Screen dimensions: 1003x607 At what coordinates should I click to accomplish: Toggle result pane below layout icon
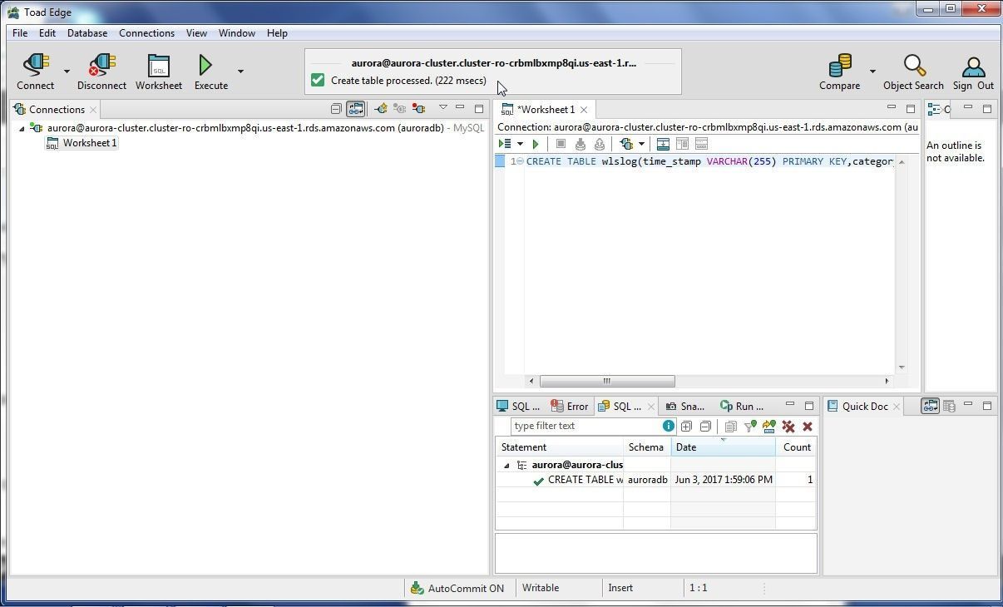[663, 144]
